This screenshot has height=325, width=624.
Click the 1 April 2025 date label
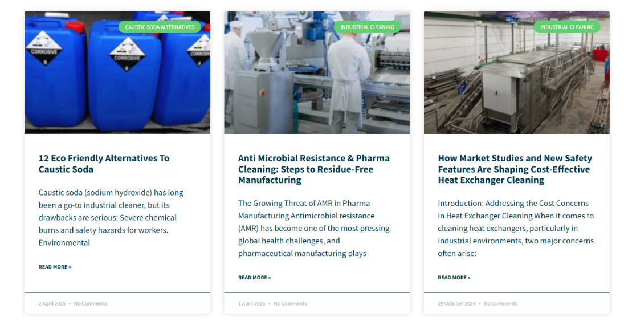pyautogui.click(x=251, y=303)
